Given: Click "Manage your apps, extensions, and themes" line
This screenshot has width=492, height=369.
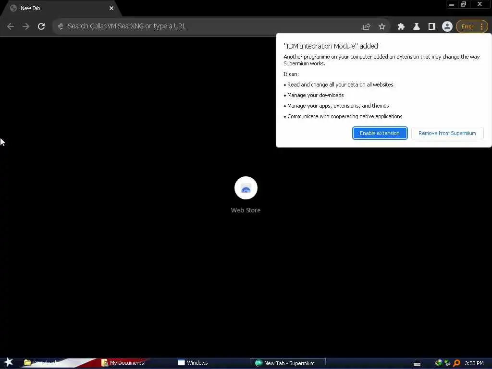Looking at the screenshot, I should pyautogui.click(x=338, y=106).
